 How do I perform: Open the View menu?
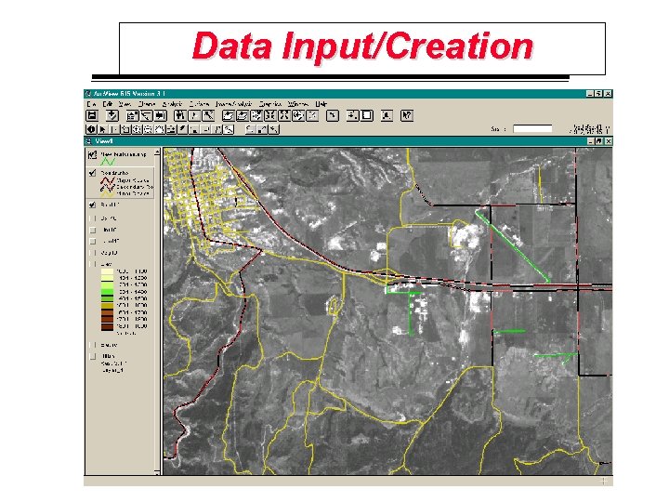pyautogui.click(x=125, y=104)
